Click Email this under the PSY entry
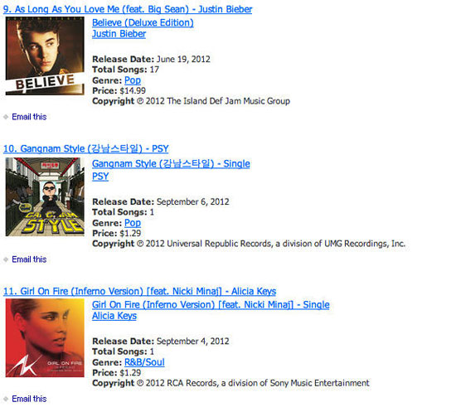This screenshot has width=456, height=412. pos(29,259)
